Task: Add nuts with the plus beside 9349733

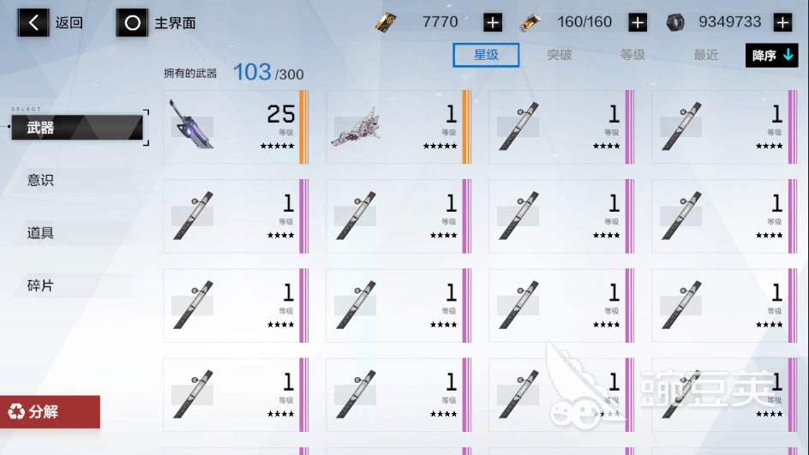Action: (782, 22)
